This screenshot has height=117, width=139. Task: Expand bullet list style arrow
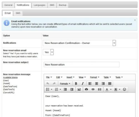click(x=52, y=89)
